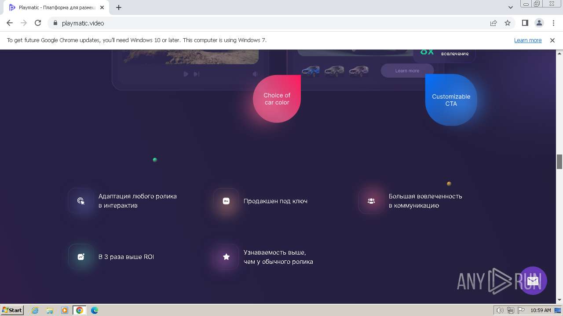Select the third car thumbnail
The width and height of the screenshot is (563, 316).
358,71
